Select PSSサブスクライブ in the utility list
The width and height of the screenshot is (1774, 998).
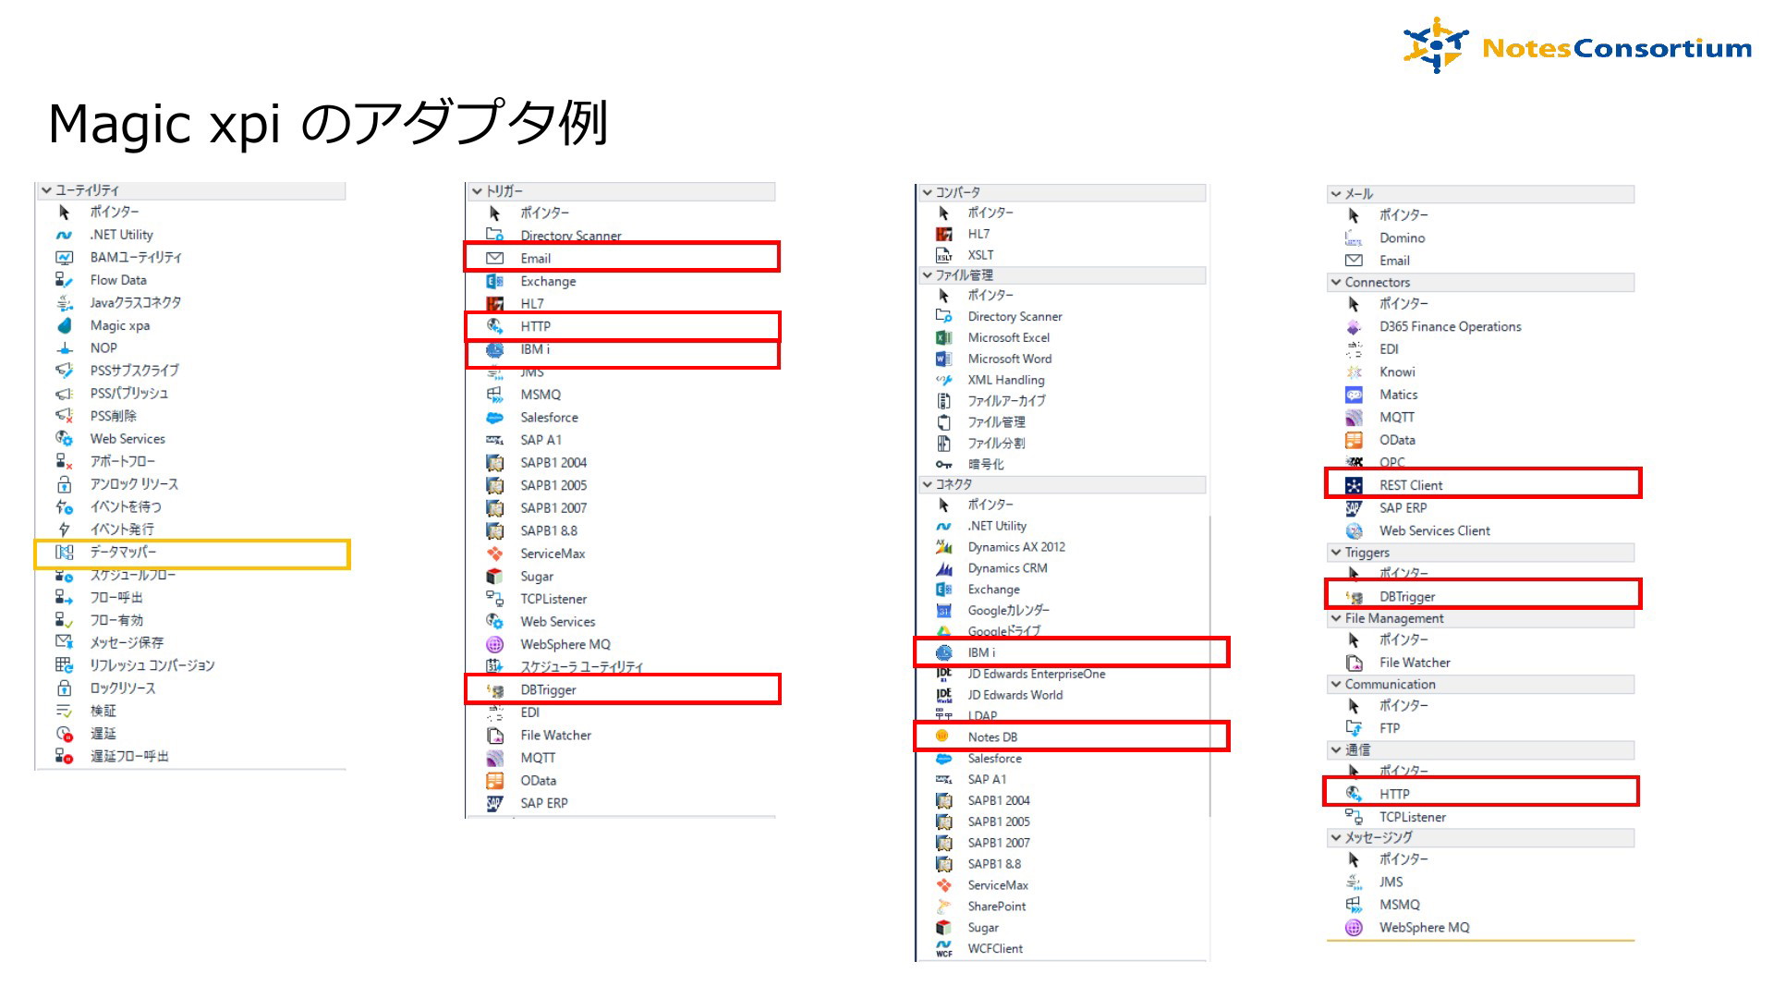point(135,371)
